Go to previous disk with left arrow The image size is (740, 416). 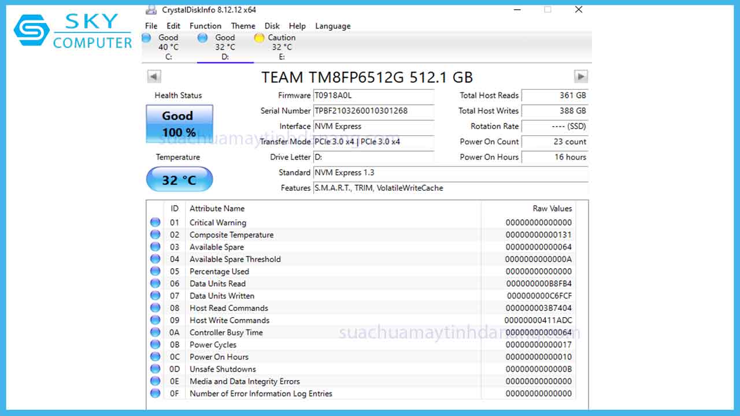click(x=154, y=76)
